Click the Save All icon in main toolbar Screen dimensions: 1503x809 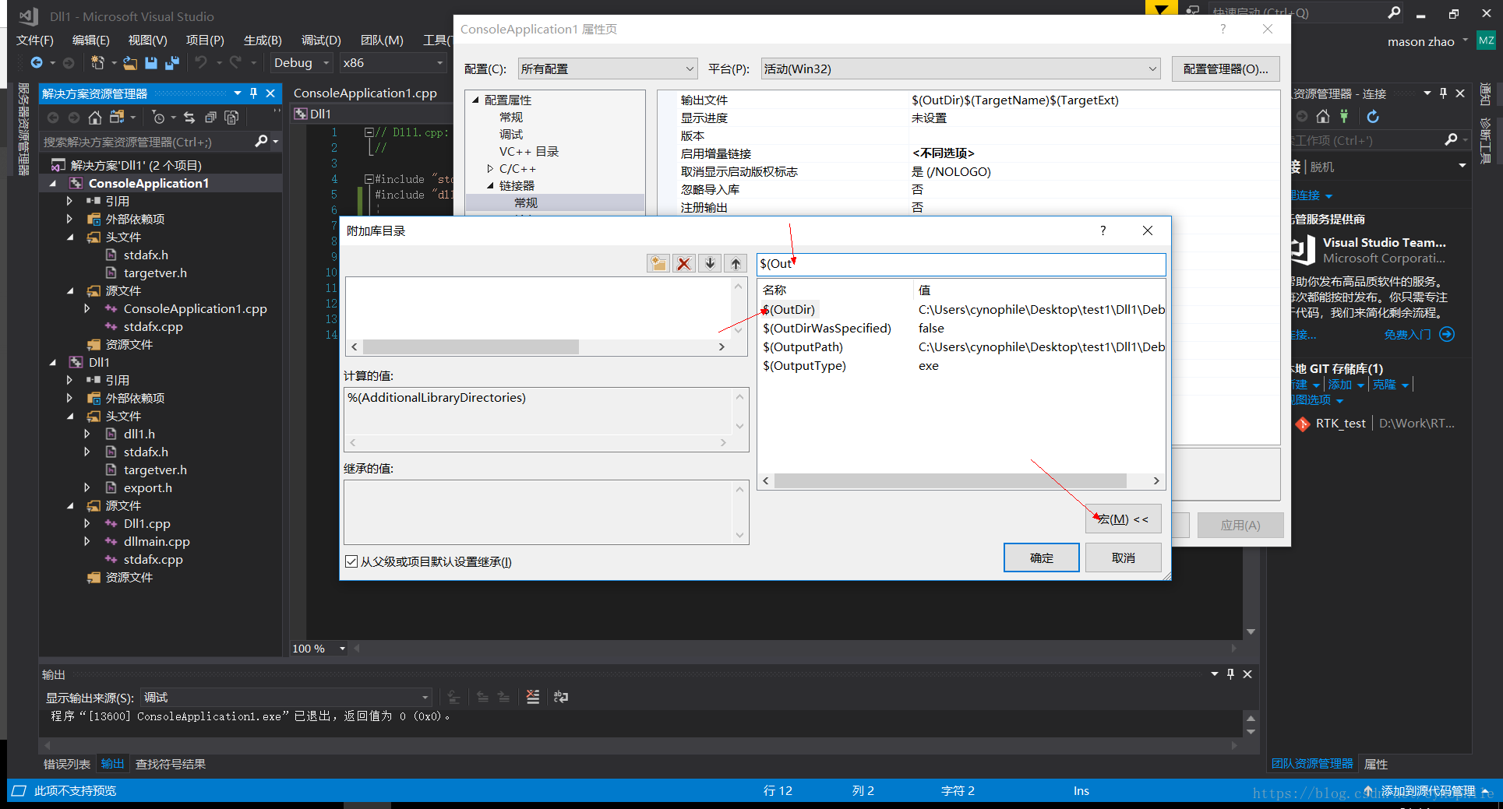(172, 62)
